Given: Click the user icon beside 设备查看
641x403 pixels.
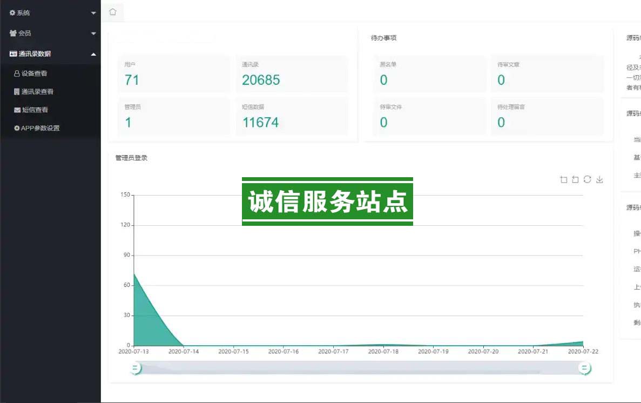Looking at the screenshot, I should point(17,73).
